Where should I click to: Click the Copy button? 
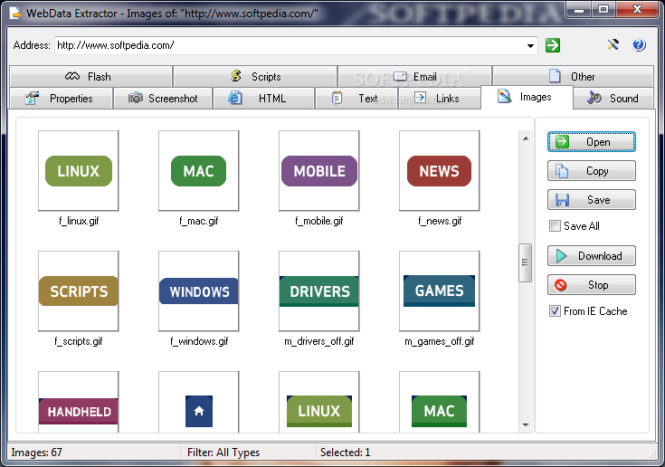click(591, 171)
